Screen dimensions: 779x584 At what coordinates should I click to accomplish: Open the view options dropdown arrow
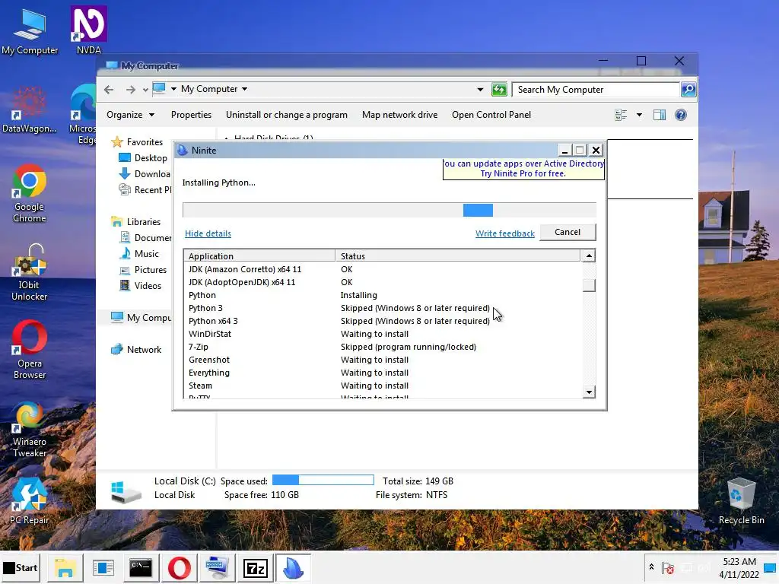[639, 116]
